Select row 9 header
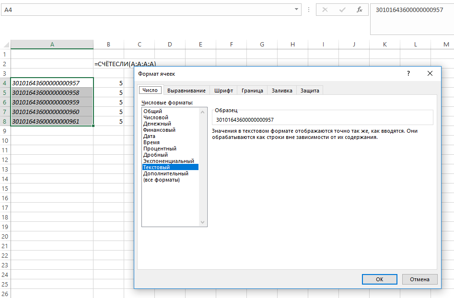The height and width of the screenshot is (298, 454). pos(5,131)
